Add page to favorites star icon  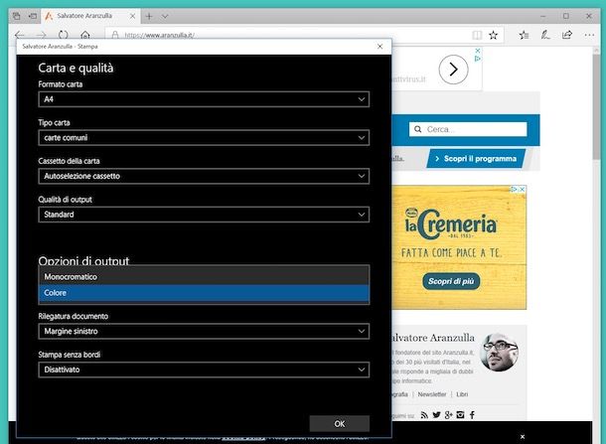coord(493,36)
